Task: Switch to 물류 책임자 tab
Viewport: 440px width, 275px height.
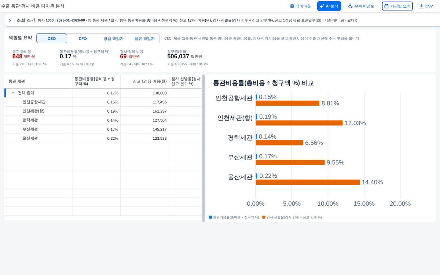Action: click(144, 38)
